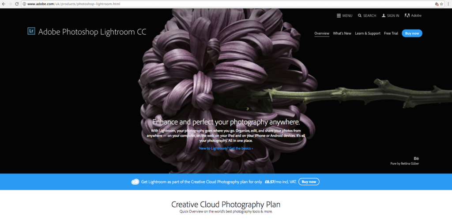Select the Overview tab
This screenshot has width=452, height=224.
(322, 33)
